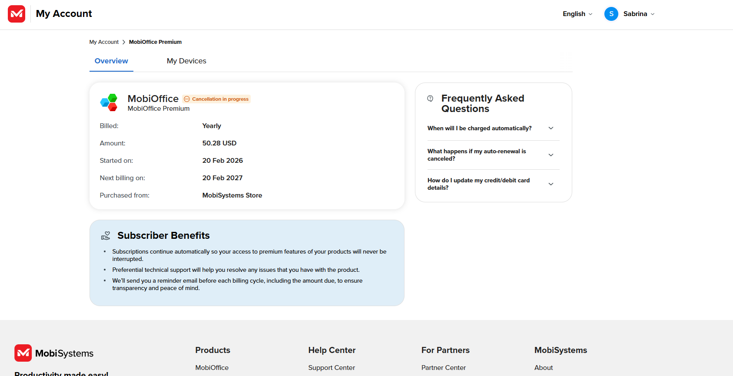Image resolution: width=733 pixels, height=376 pixels.
Task: Click 'MobiSystems Store' purchase source
Action: click(x=232, y=195)
